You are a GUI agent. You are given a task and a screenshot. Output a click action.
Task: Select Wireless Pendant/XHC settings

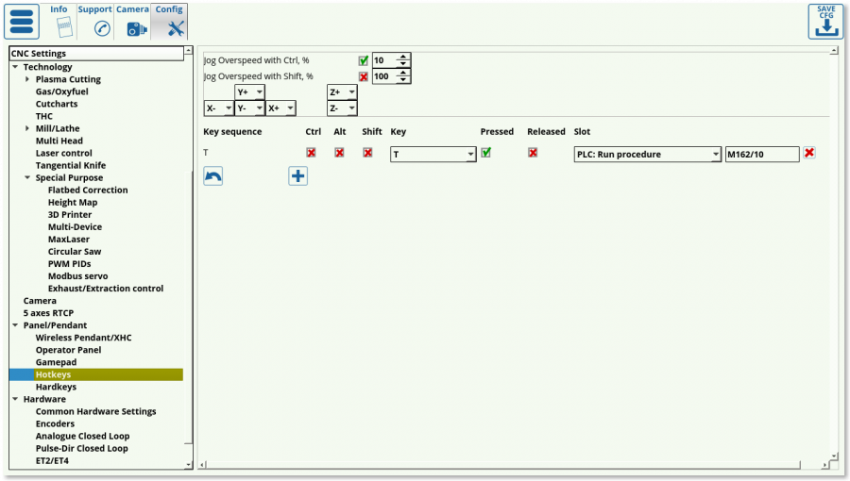(83, 338)
